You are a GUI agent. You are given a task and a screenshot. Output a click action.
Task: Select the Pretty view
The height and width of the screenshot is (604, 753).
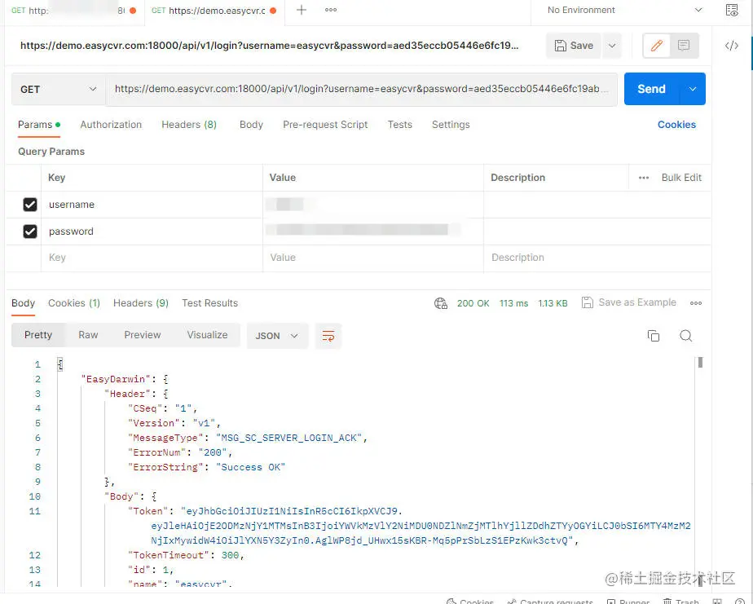click(38, 335)
